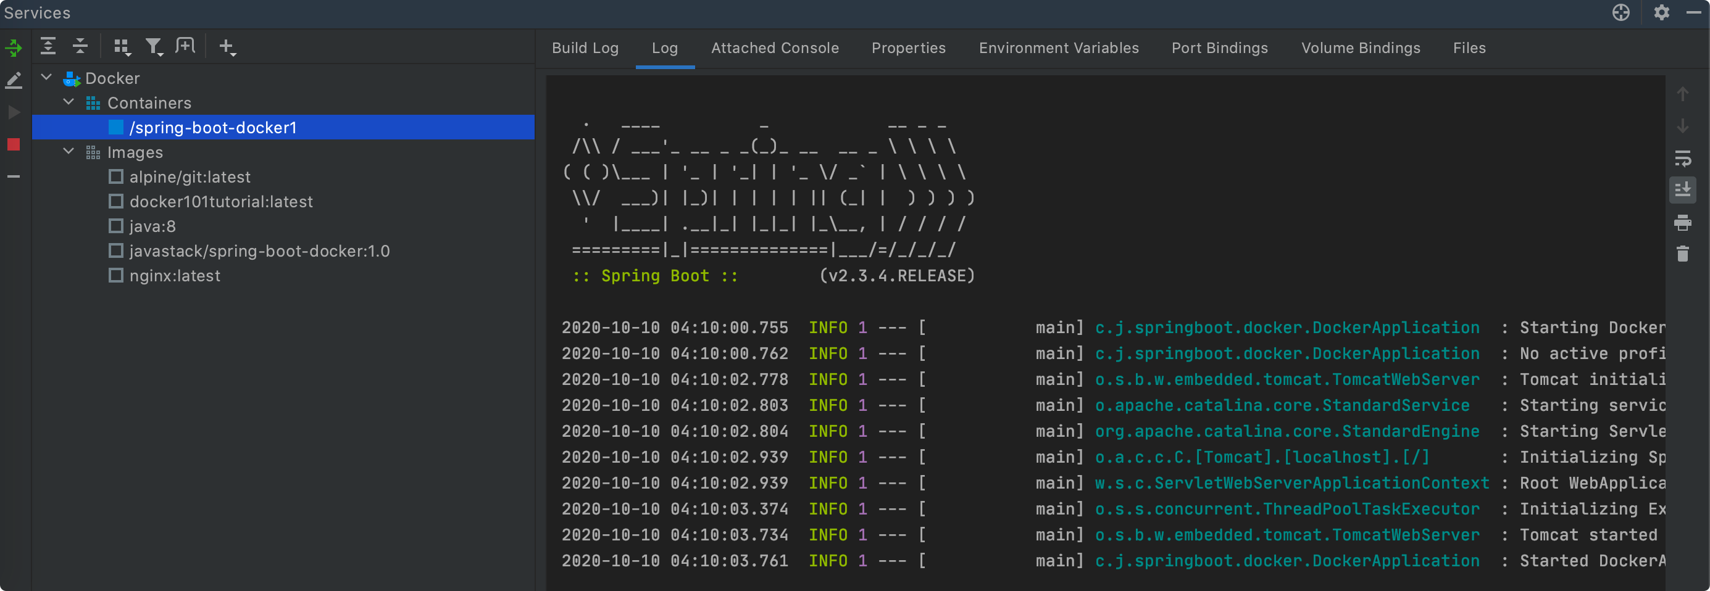Show the Environment Variables tab
1710x591 pixels.
click(1059, 48)
